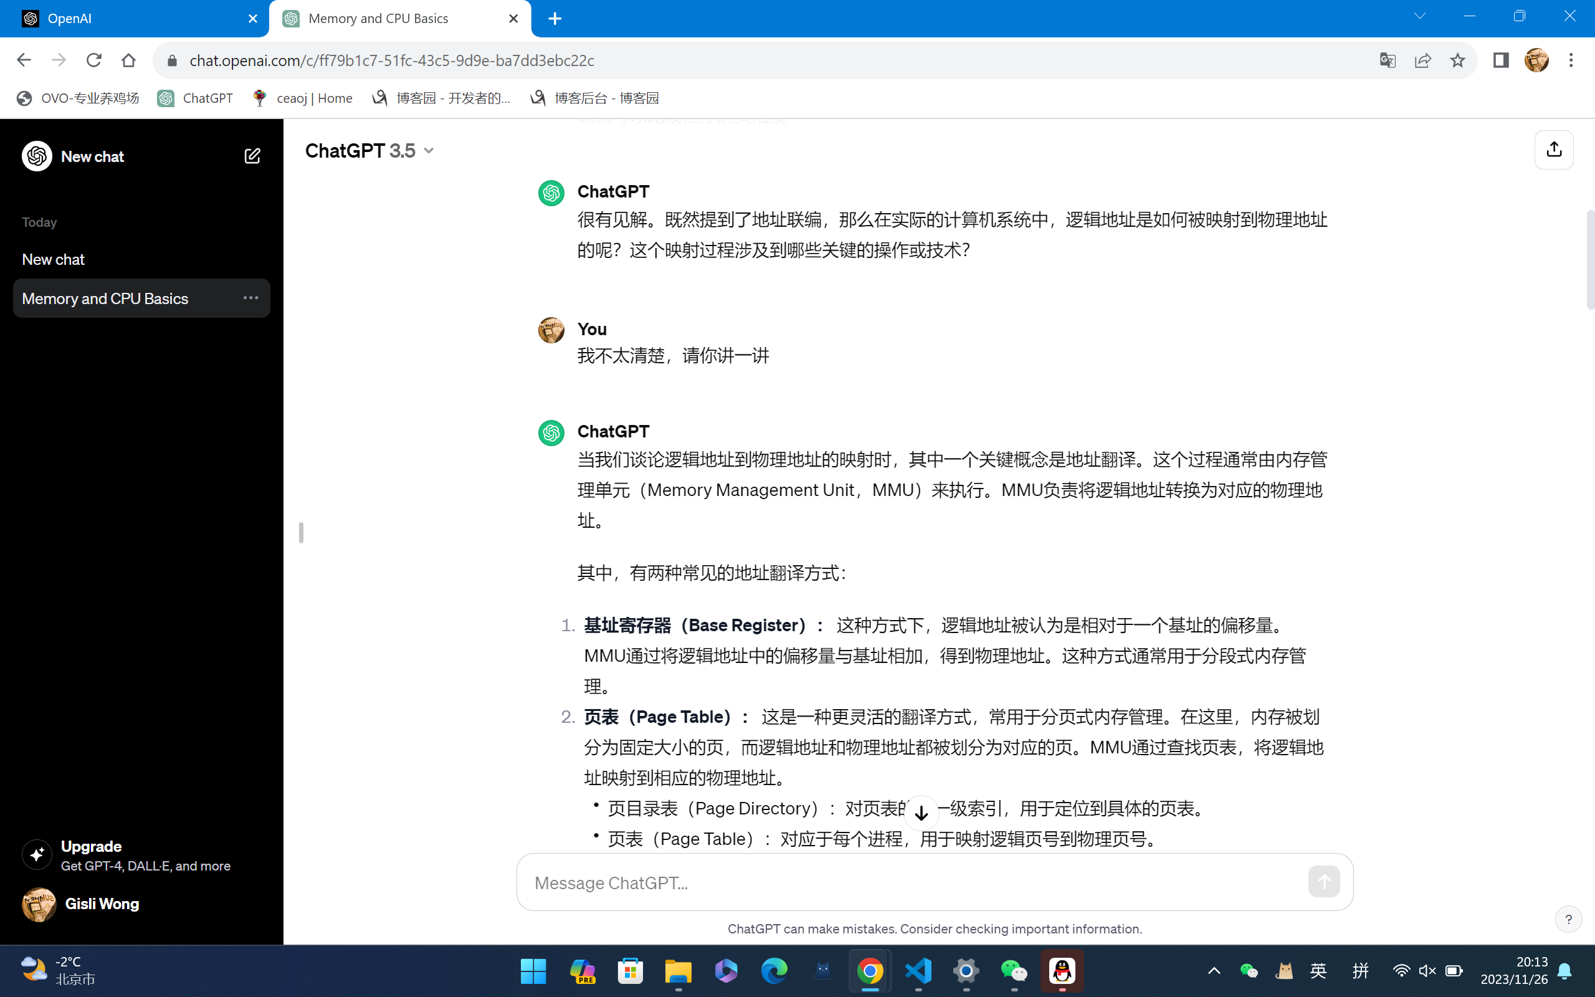Open the 博客园 - 开发者的 bookmark
The image size is (1595, 997).
pos(442,98)
